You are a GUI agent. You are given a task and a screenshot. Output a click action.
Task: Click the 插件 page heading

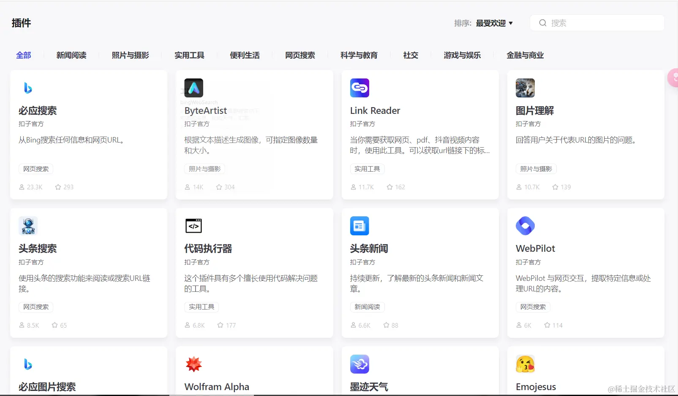click(x=21, y=23)
